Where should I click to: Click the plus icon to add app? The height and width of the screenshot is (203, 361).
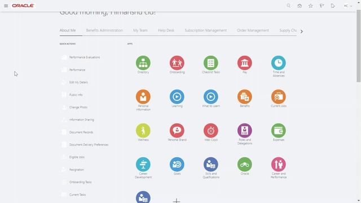(177, 201)
